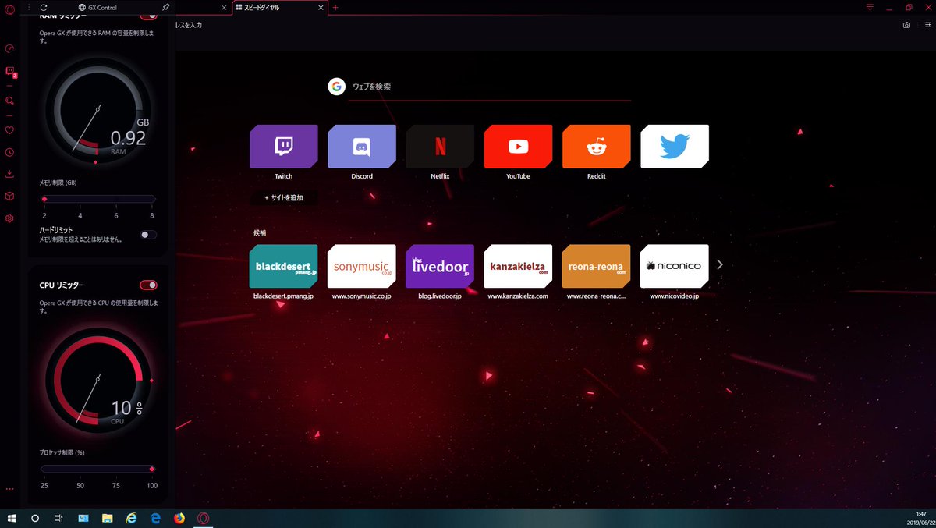Open www.sonymusic.co.jp suggestion tile
Image resolution: width=936 pixels, height=528 pixels.
coord(362,266)
